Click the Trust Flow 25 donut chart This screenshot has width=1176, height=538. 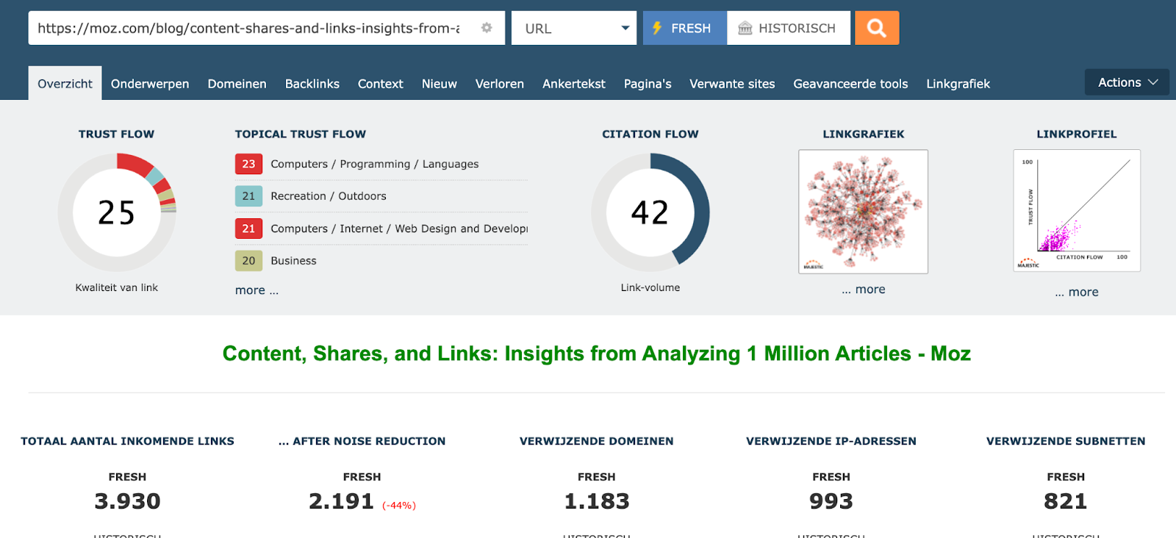117,212
